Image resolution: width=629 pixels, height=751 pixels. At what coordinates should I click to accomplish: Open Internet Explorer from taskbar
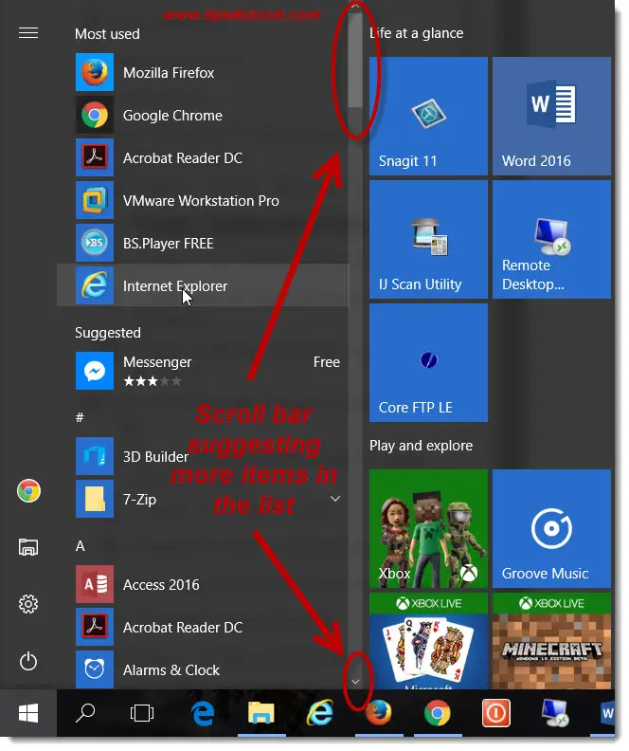point(319,713)
